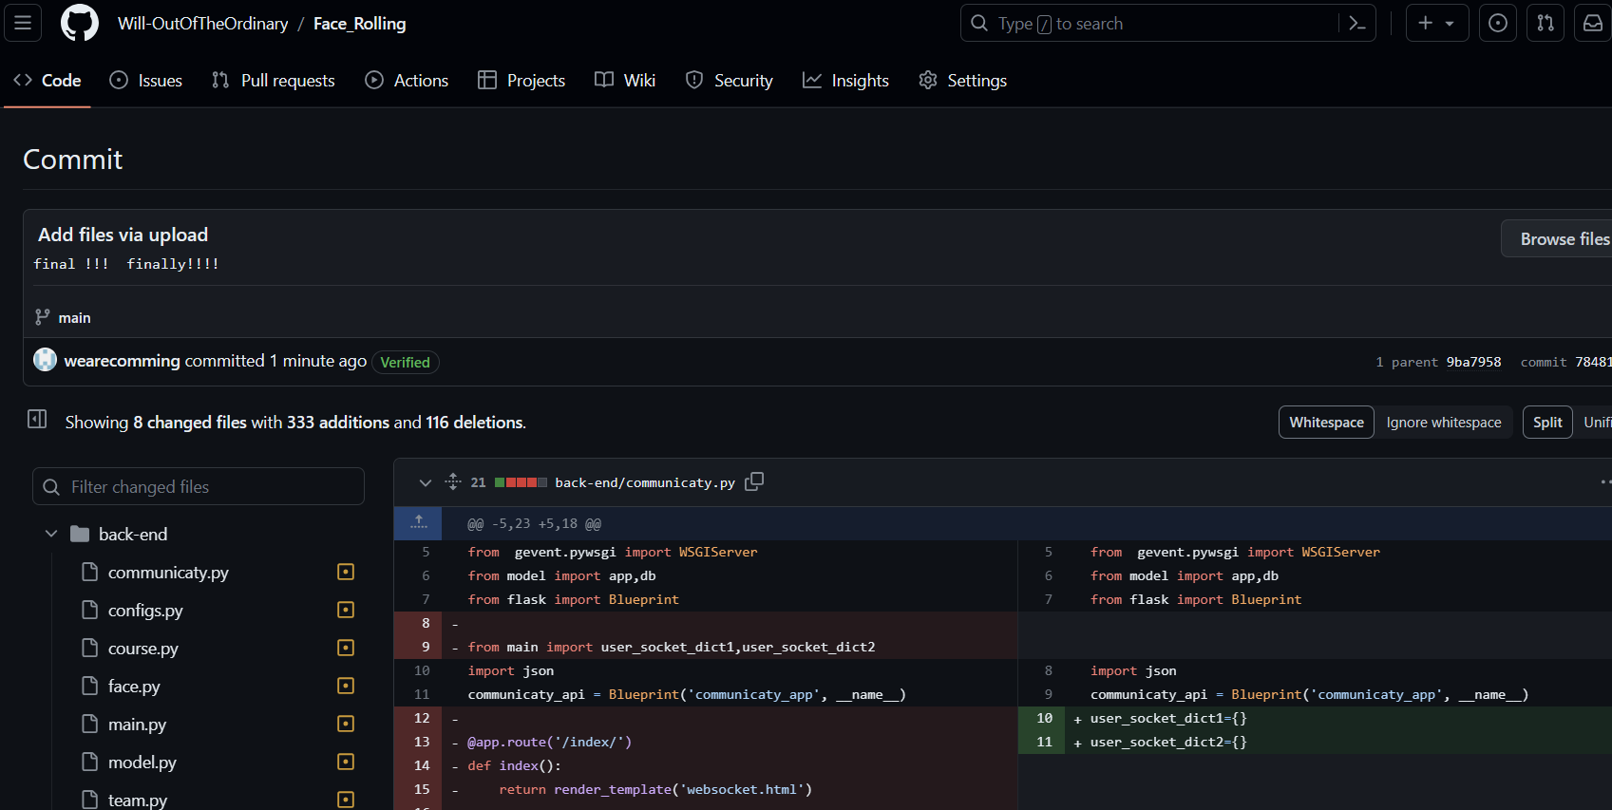Open the issues icon in top bar
1612x810 pixels.
pos(1498,23)
